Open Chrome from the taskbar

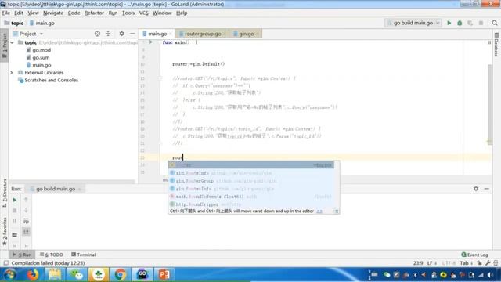click(120, 275)
